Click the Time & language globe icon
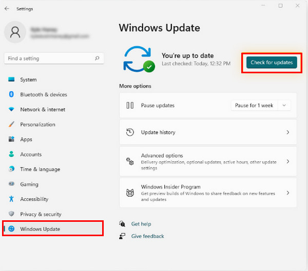Screen dimensions: 308x271 [x=11, y=169]
